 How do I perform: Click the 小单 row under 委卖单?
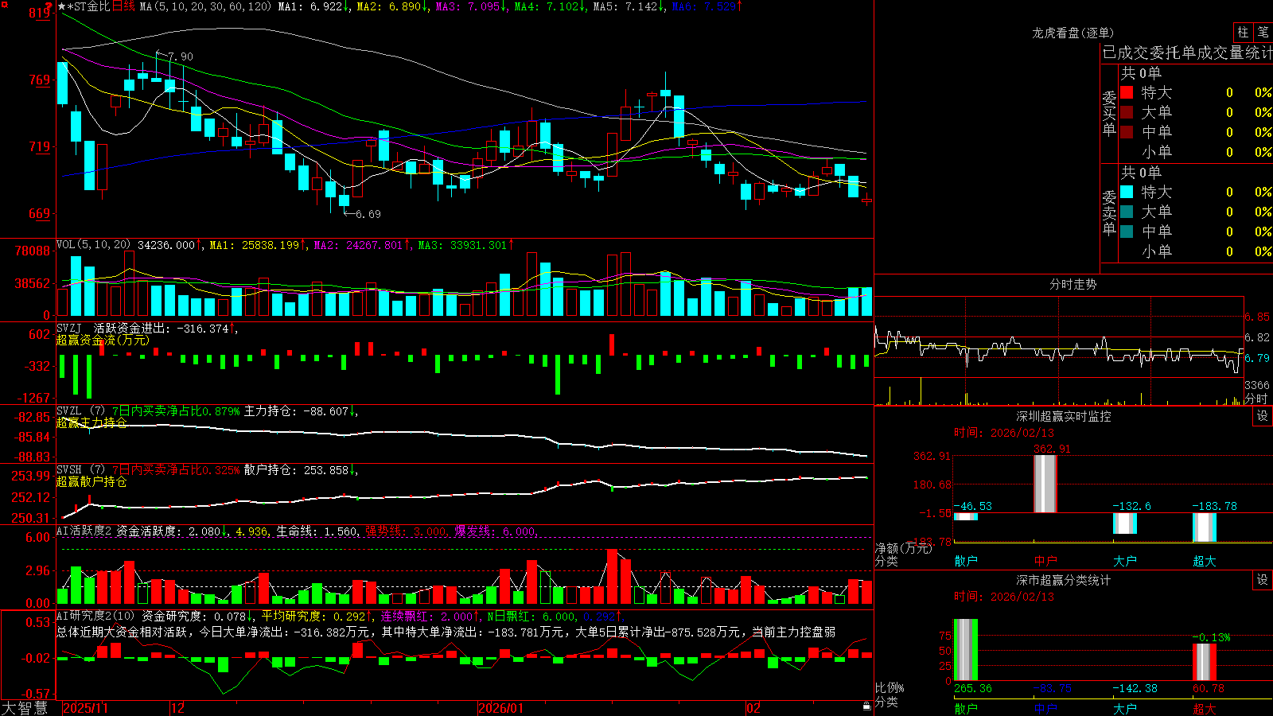click(1195, 251)
